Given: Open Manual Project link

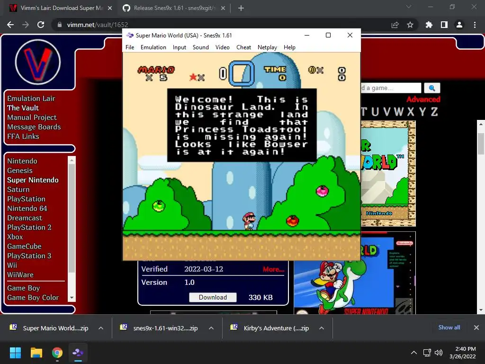Looking at the screenshot, I should pyautogui.click(x=32, y=118).
